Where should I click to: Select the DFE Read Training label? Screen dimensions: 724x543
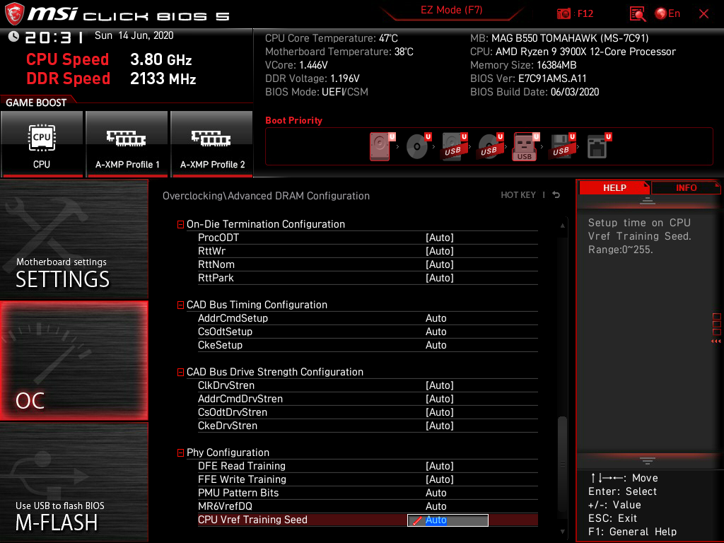(242, 466)
